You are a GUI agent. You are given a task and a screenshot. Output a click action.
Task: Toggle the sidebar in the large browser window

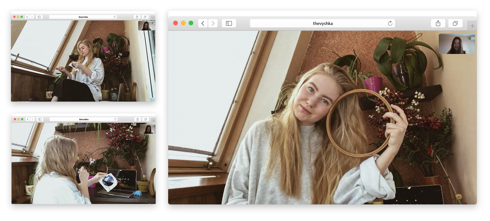click(x=229, y=23)
